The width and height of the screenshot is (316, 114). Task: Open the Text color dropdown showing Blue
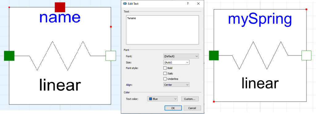(x=163, y=99)
